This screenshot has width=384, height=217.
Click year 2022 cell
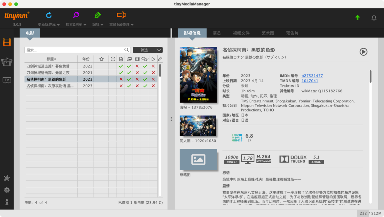87,66
